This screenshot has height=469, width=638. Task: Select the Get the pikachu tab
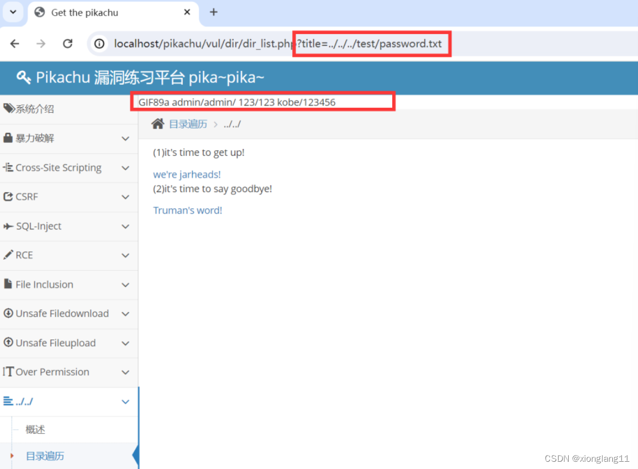[x=113, y=13]
